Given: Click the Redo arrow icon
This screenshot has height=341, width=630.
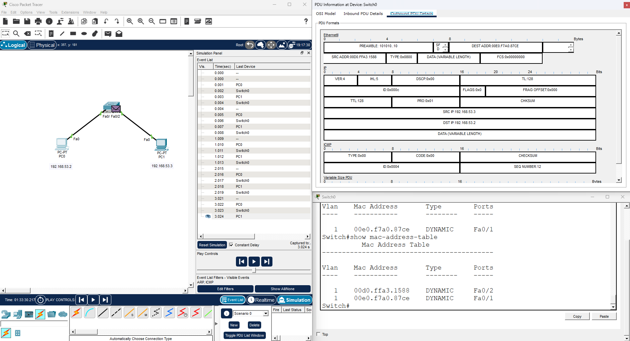Looking at the screenshot, I should pyautogui.click(x=117, y=21).
